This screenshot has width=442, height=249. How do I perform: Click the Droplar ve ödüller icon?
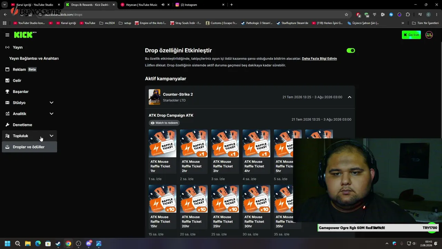coord(7,147)
